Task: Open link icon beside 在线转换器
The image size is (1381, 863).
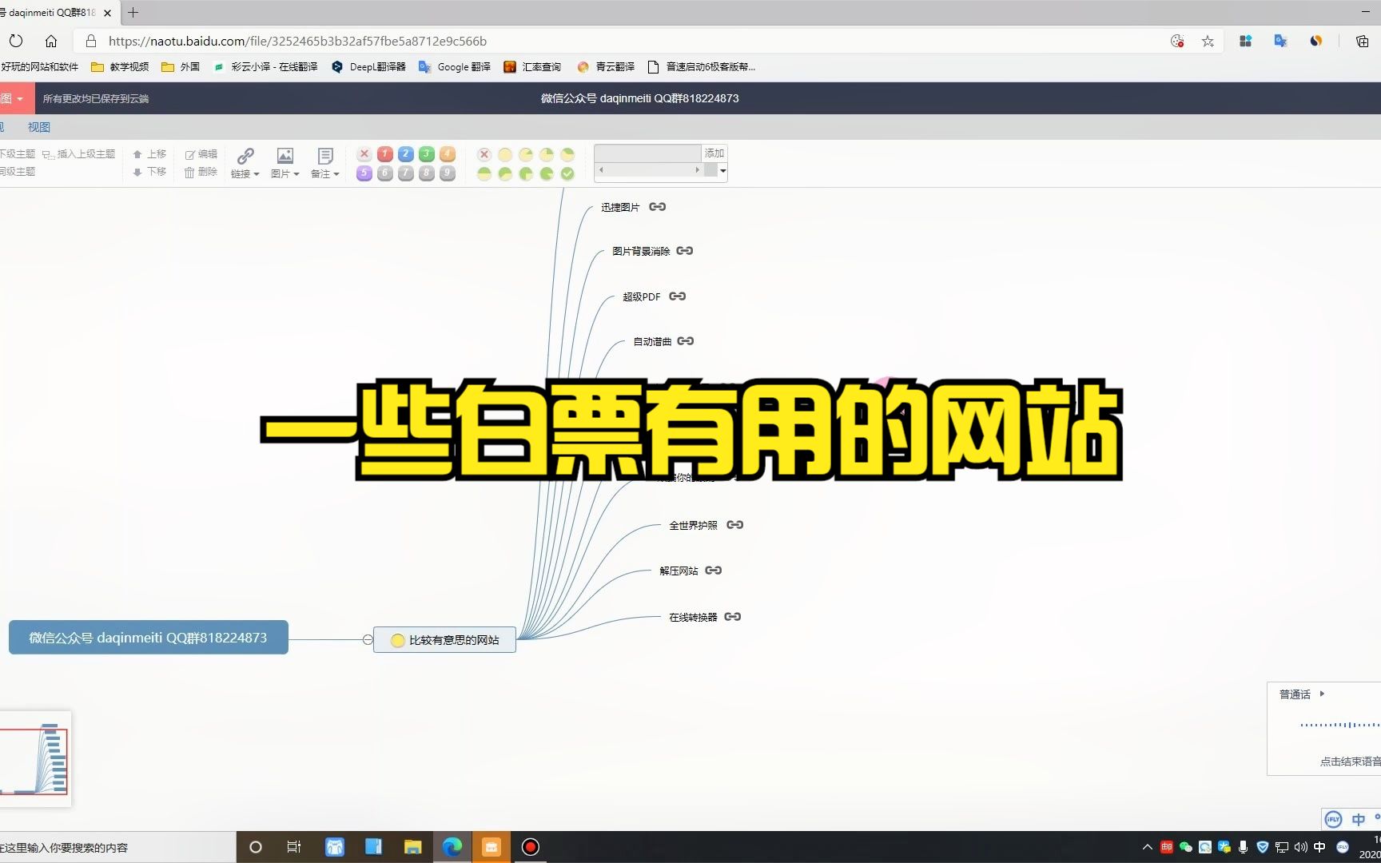Action: (733, 617)
